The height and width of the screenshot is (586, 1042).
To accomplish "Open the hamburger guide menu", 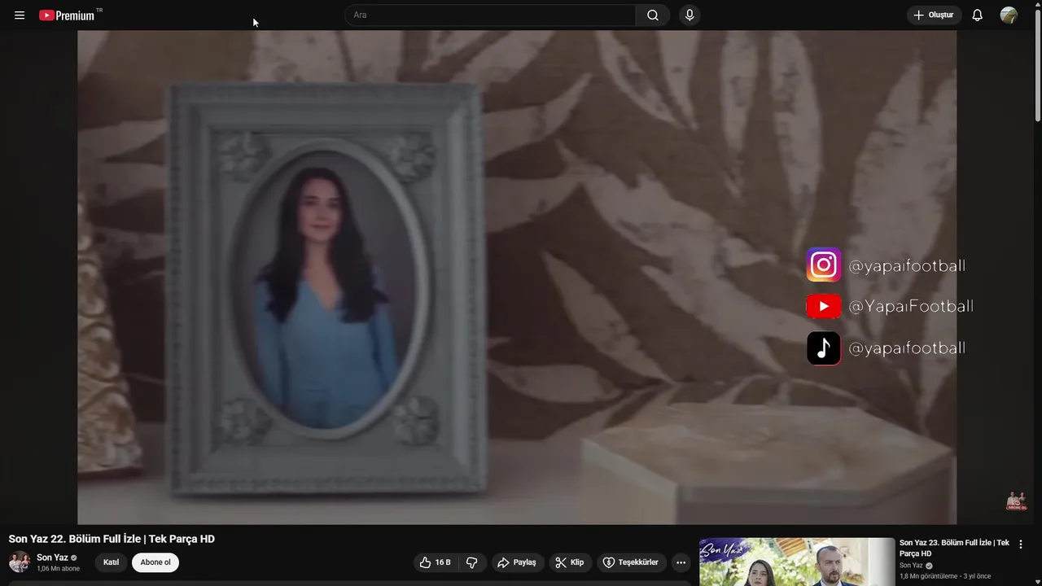I will click(x=20, y=15).
